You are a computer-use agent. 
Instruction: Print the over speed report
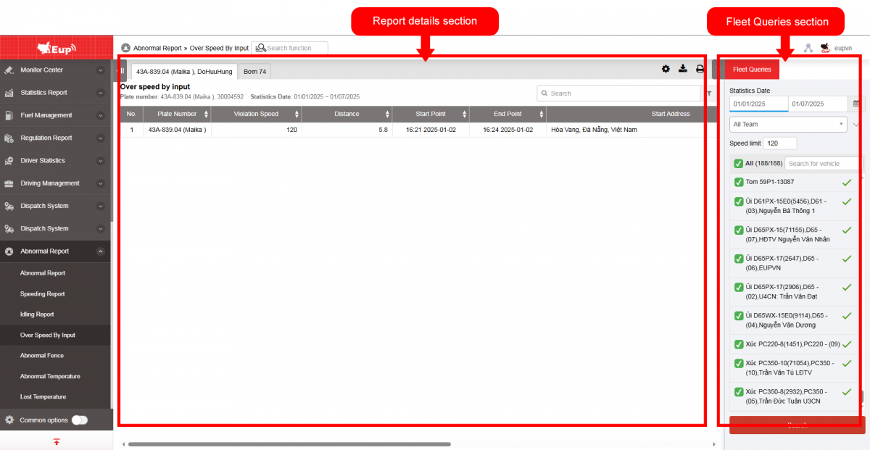[700, 69]
